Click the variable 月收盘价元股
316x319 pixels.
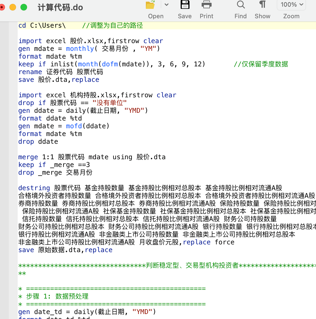(159, 242)
